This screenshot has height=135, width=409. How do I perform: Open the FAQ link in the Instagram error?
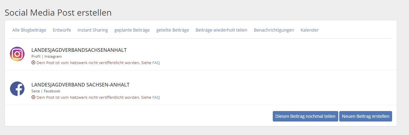(x=156, y=63)
